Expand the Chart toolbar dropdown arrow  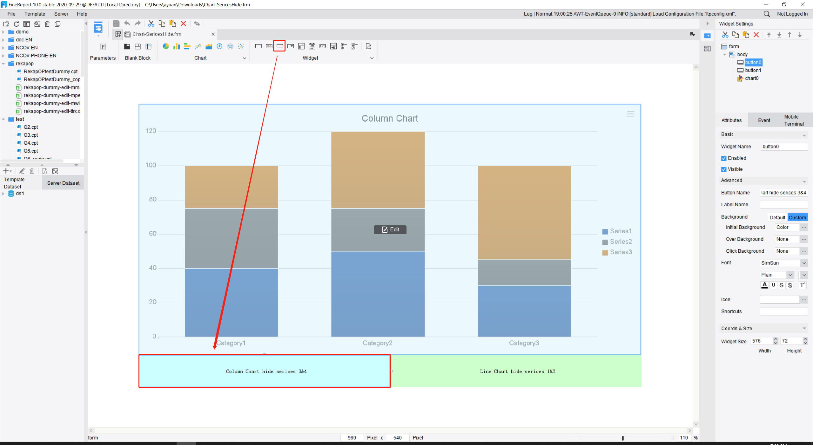click(245, 58)
